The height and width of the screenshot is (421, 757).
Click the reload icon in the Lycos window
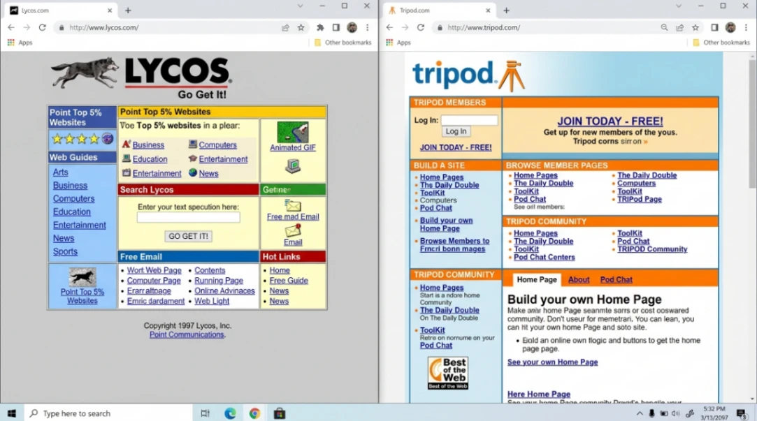pyautogui.click(x=42, y=27)
